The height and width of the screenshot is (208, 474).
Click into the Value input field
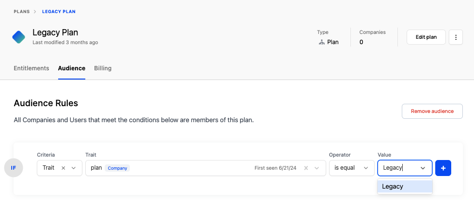tap(397, 168)
